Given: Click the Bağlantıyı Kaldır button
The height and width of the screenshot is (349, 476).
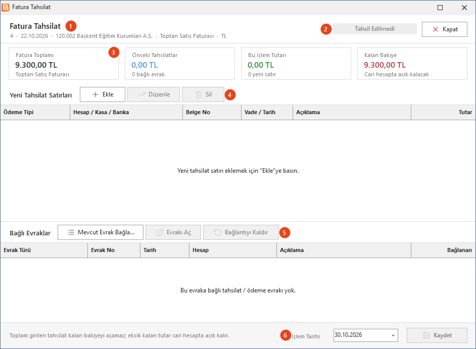Looking at the screenshot, I should [241, 232].
